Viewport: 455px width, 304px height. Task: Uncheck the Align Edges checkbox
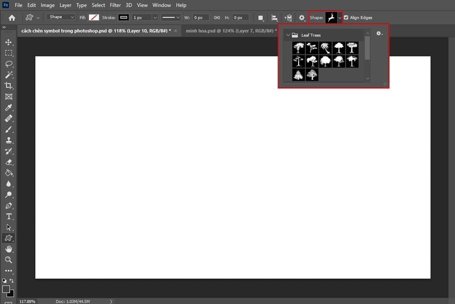click(346, 18)
